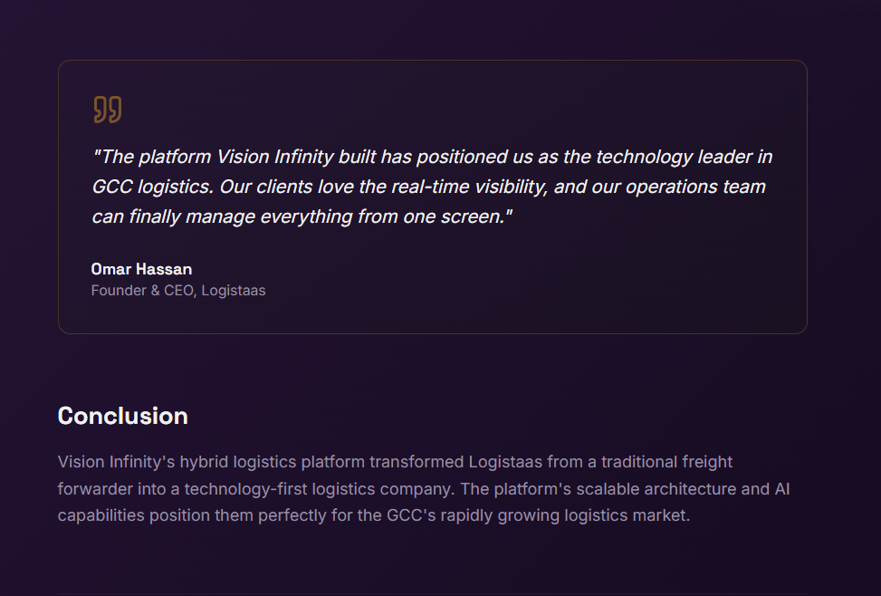The image size is (881, 596).
Task: Click the golden quotation mark icon
Action: click(x=107, y=110)
